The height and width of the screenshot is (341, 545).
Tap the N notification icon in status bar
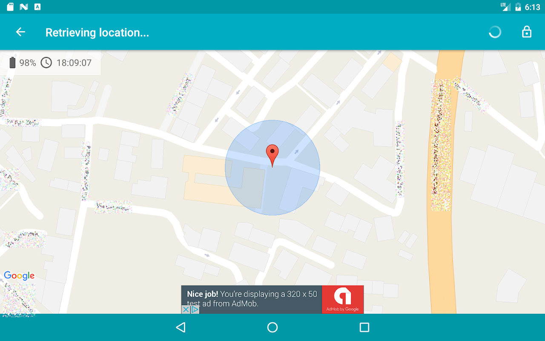tap(24, 7)
